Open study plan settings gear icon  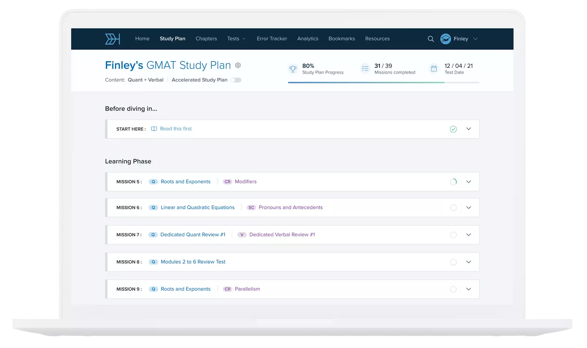point(238,65)
